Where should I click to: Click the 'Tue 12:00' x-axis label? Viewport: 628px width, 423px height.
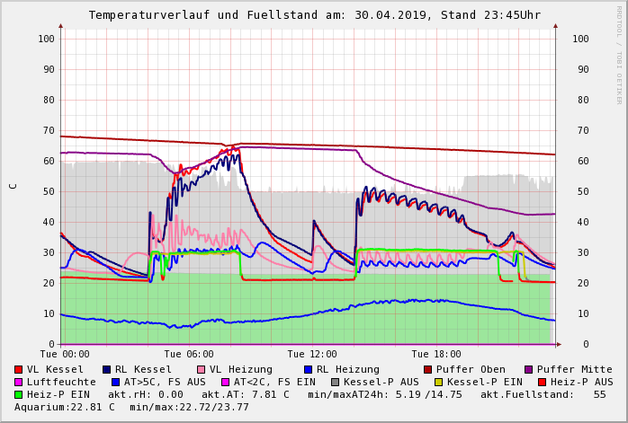coord(312,355)
